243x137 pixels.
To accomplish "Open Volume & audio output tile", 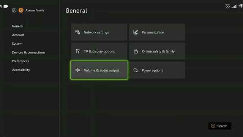I will click(99, 70).
